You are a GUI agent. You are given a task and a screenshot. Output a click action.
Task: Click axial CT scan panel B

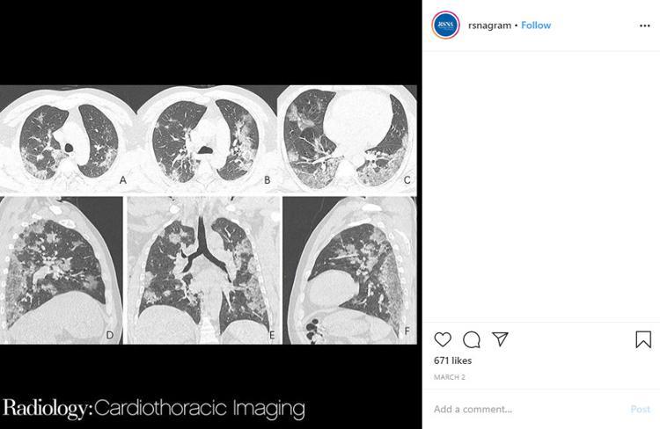207,139
